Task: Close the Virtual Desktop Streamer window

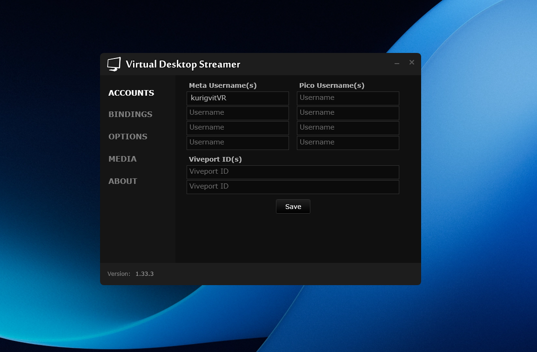Action: [411, 62]
